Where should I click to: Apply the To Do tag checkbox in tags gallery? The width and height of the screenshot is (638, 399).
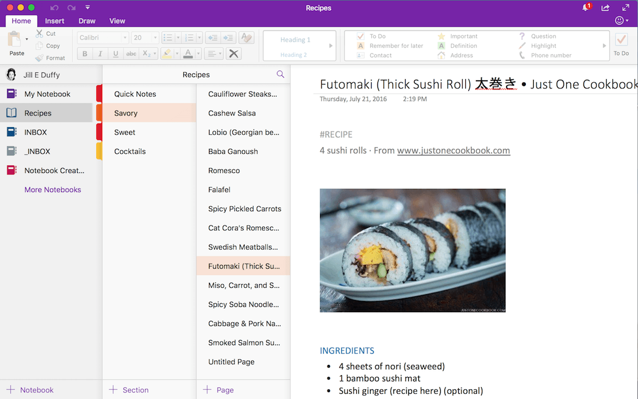(x=360, y=36)
